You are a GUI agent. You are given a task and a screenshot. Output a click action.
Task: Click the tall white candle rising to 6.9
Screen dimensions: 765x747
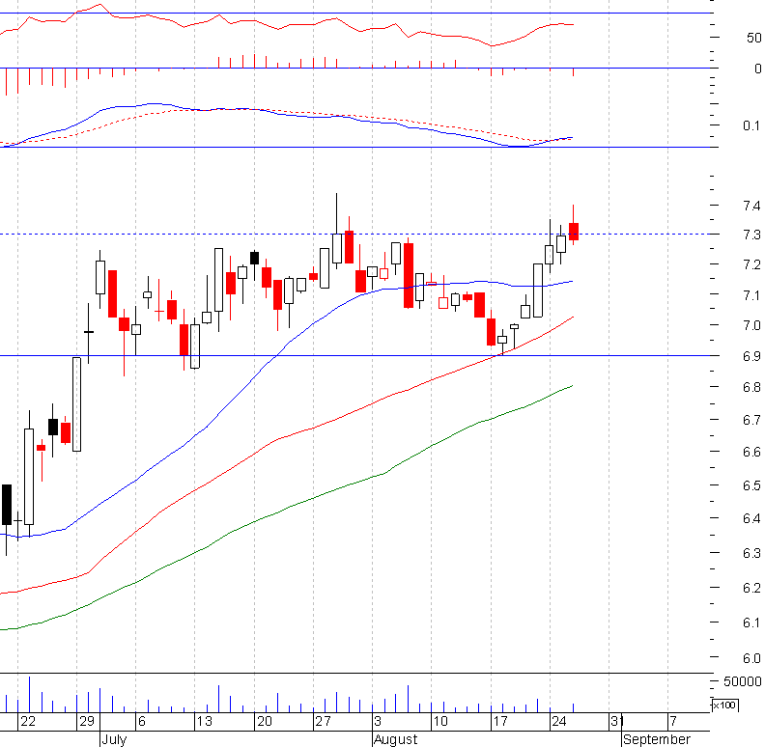point(76,404)
